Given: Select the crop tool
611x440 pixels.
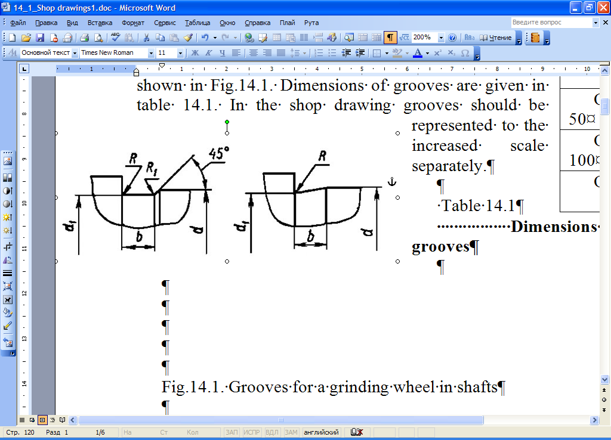Looking at the screenshot, I should [7, 247].
